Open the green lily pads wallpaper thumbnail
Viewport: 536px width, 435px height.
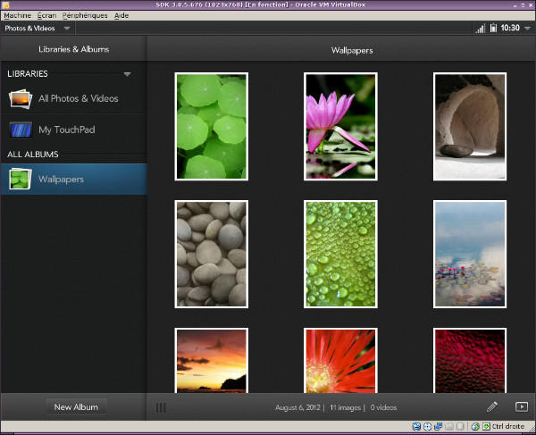pyautogui.click(x=212, y=127)
